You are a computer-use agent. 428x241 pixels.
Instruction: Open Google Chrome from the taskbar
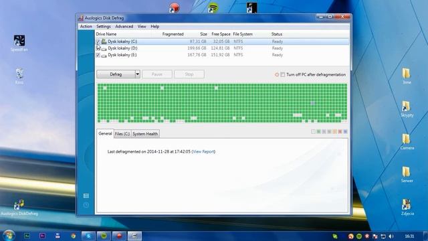click(73, 236)
